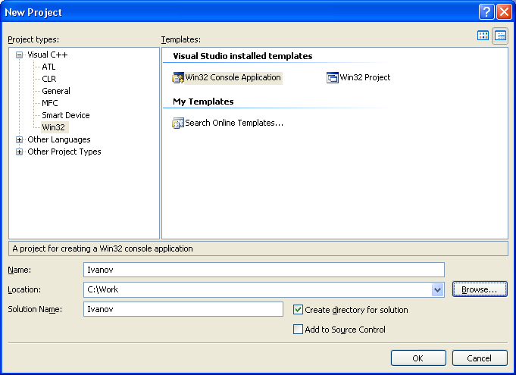The width and height of the screenshot is (516, 375).
Task: Select the General project type
Action: [x=56, y=91]
